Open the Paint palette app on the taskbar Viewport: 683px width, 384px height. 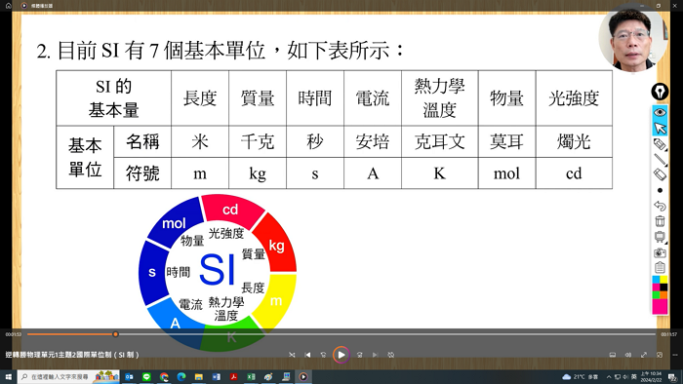tap(268, 376)
